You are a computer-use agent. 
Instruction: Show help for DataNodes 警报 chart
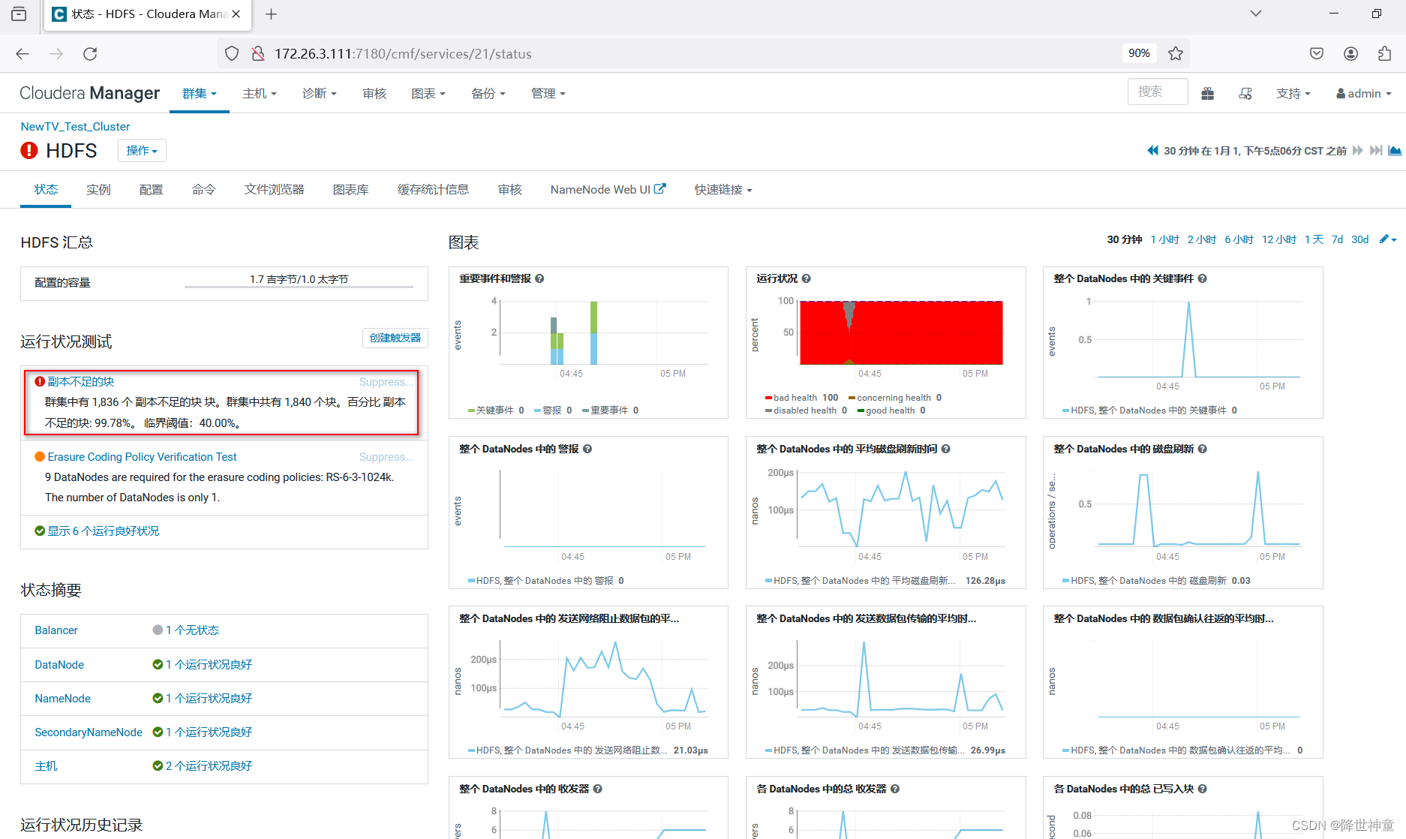click(x=587, y=449)
